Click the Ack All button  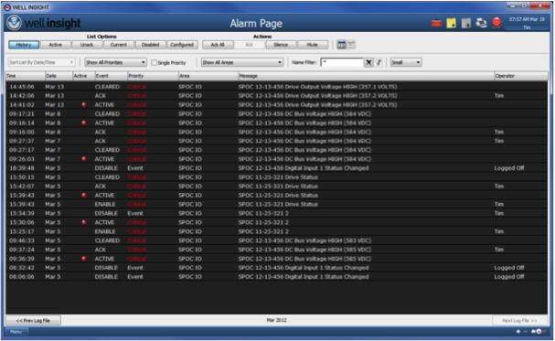click(218, 45)
